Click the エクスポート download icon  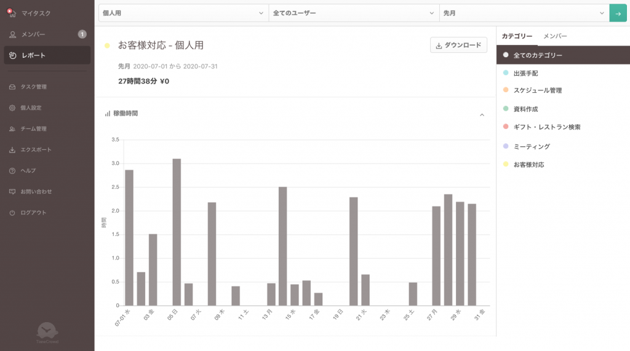12,150
